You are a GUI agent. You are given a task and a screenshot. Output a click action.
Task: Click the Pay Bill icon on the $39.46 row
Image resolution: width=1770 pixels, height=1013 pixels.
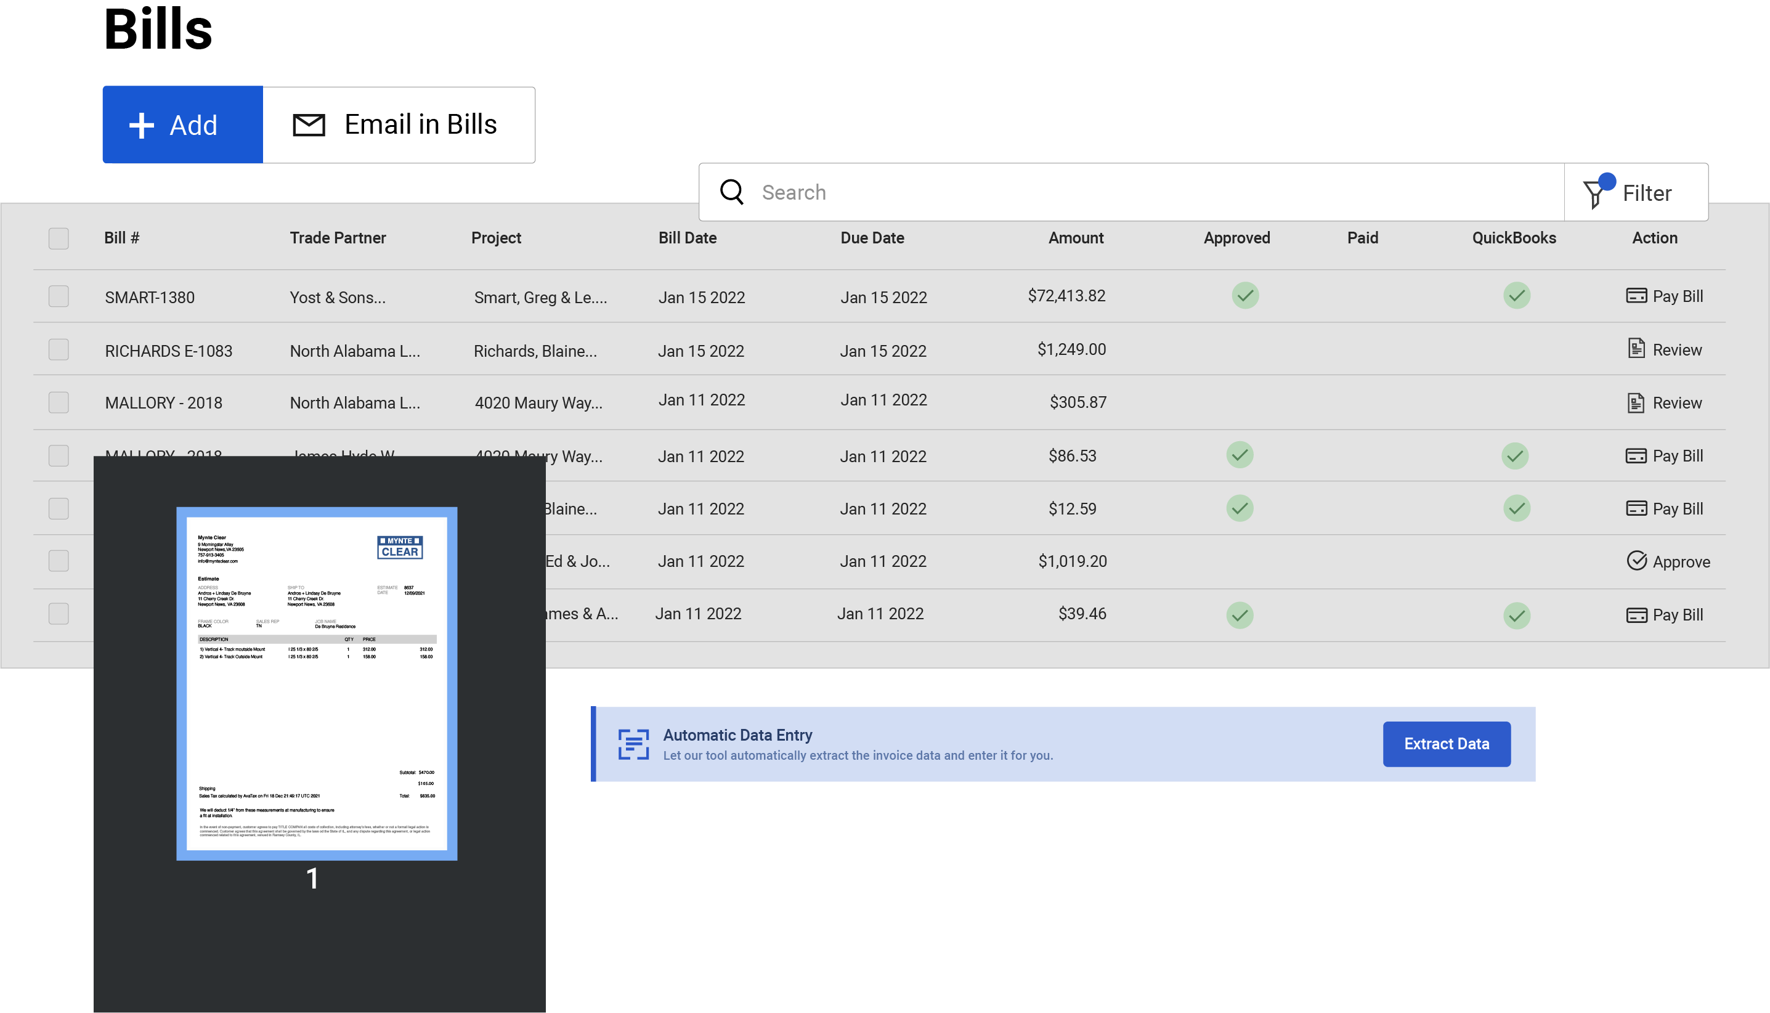pos(1637,614)
